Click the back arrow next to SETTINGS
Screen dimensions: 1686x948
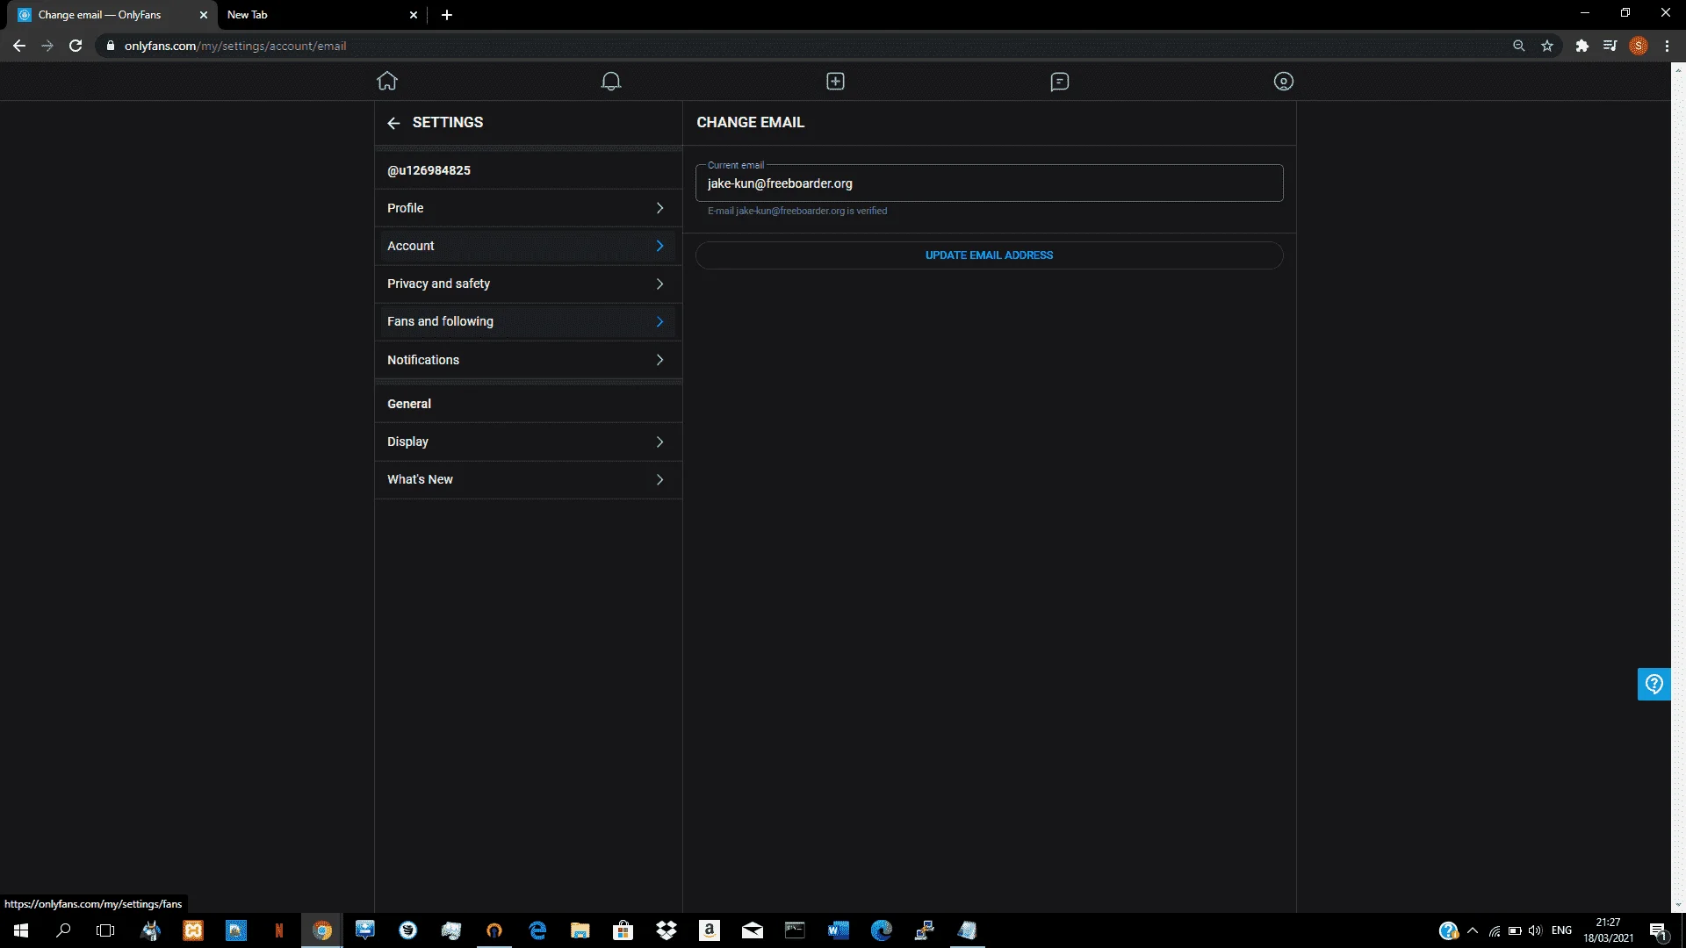393,123
